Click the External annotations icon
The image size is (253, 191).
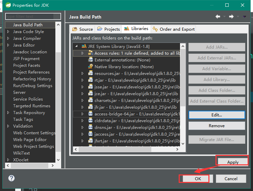(x=91, y=60)
